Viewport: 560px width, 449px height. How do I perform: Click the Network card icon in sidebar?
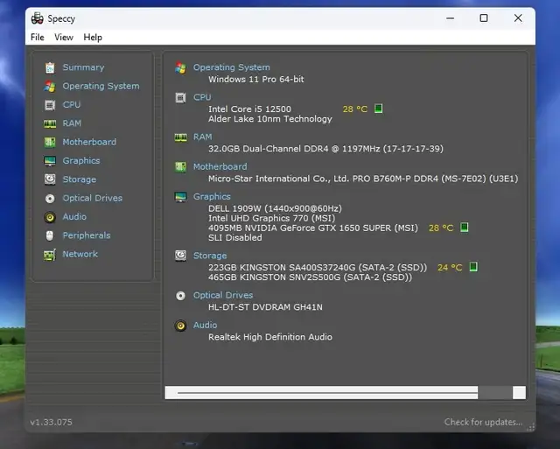[x=50, y=255]
